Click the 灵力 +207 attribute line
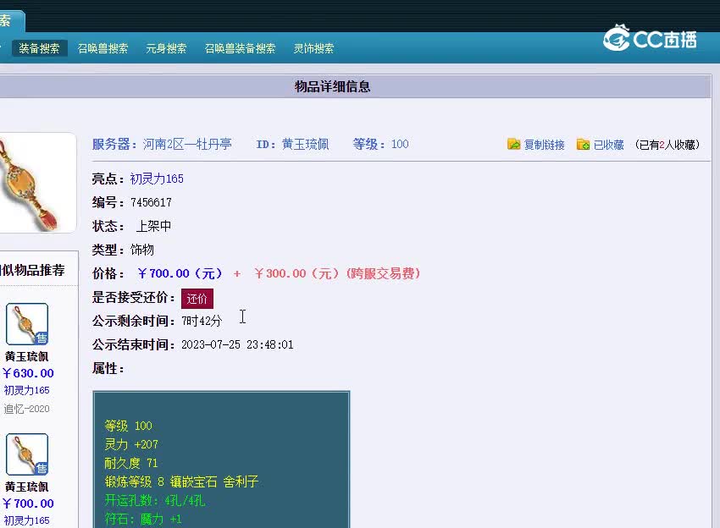 [x=131, y=444]
